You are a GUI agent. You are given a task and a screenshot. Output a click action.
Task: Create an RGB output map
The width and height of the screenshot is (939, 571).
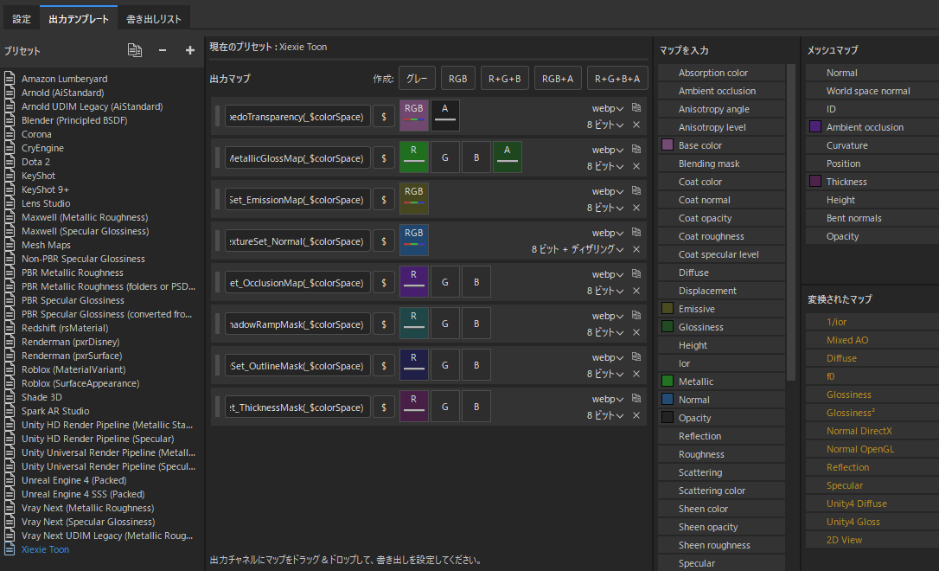click(x=458, y=79)
